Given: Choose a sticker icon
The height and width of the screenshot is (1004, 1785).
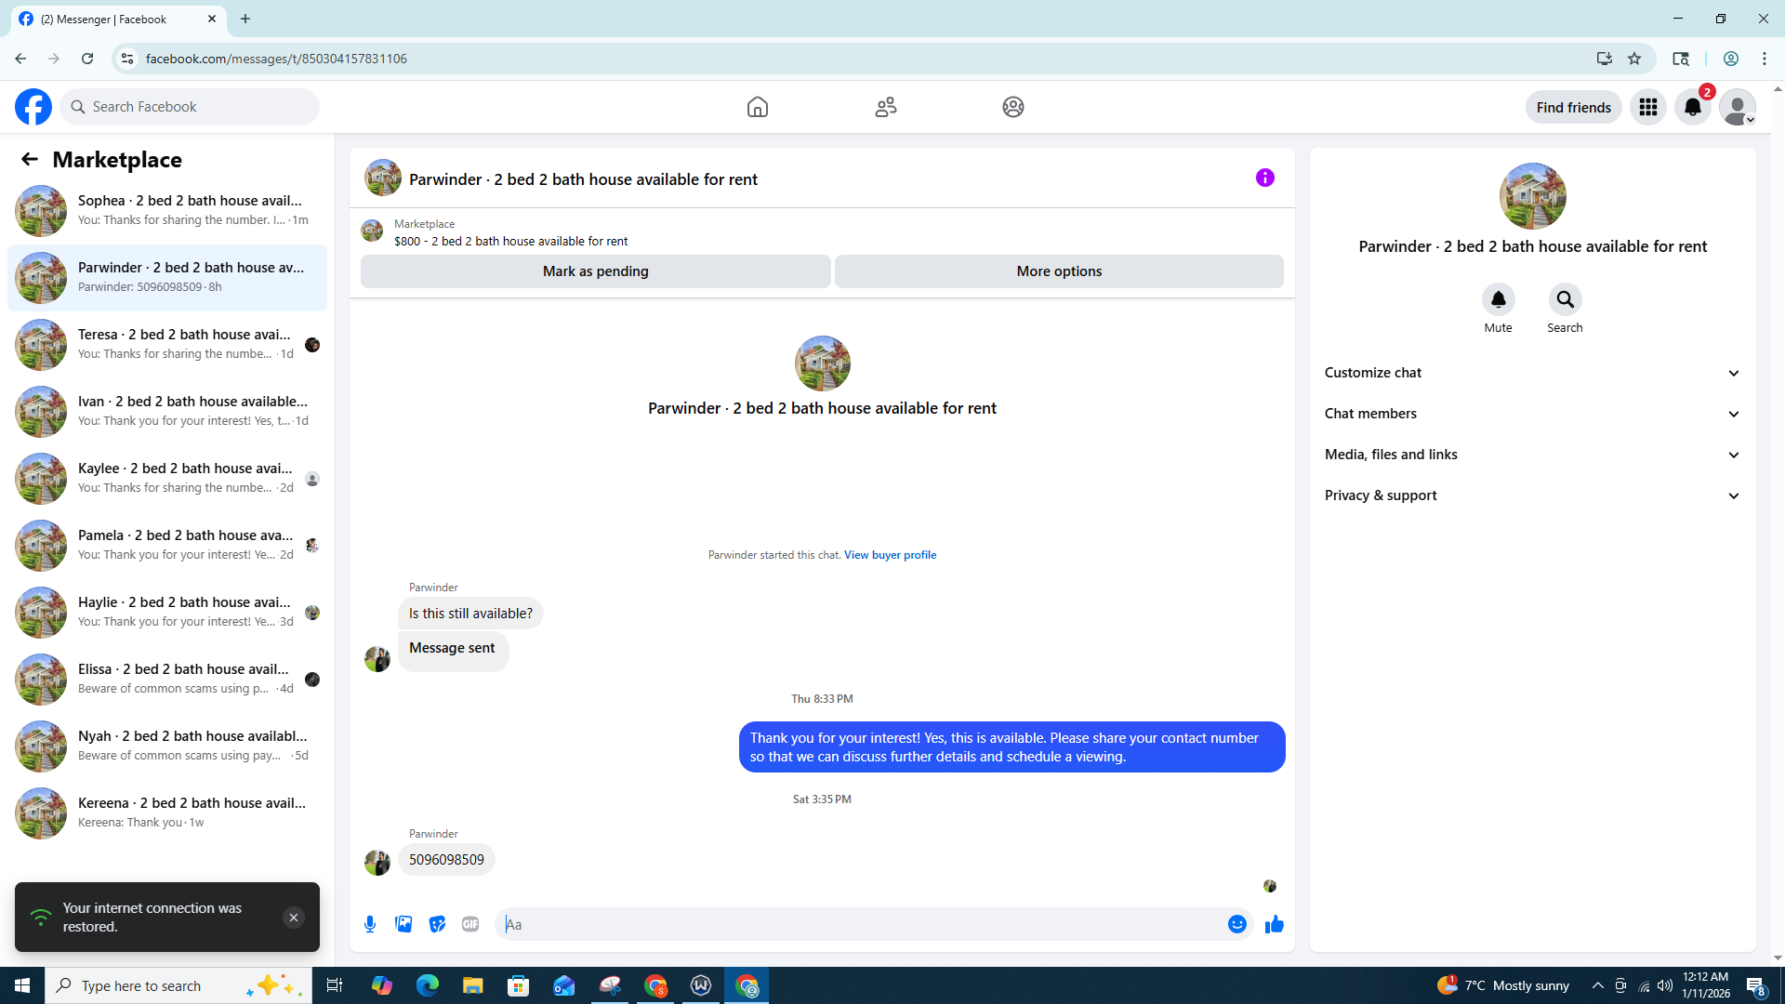Looking at the screenshot, I should point(437,924).
